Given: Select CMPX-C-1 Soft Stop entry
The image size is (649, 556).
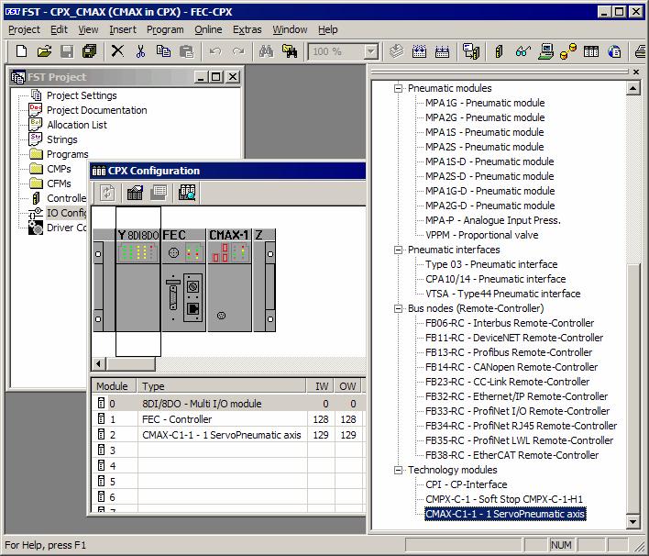Looking at the screenshot, I should tap(504, 499).
